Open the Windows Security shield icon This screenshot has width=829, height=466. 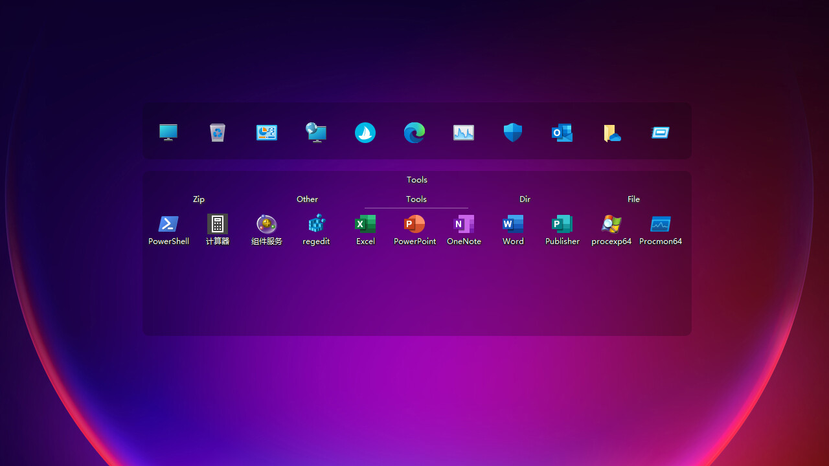coord(513,133)
